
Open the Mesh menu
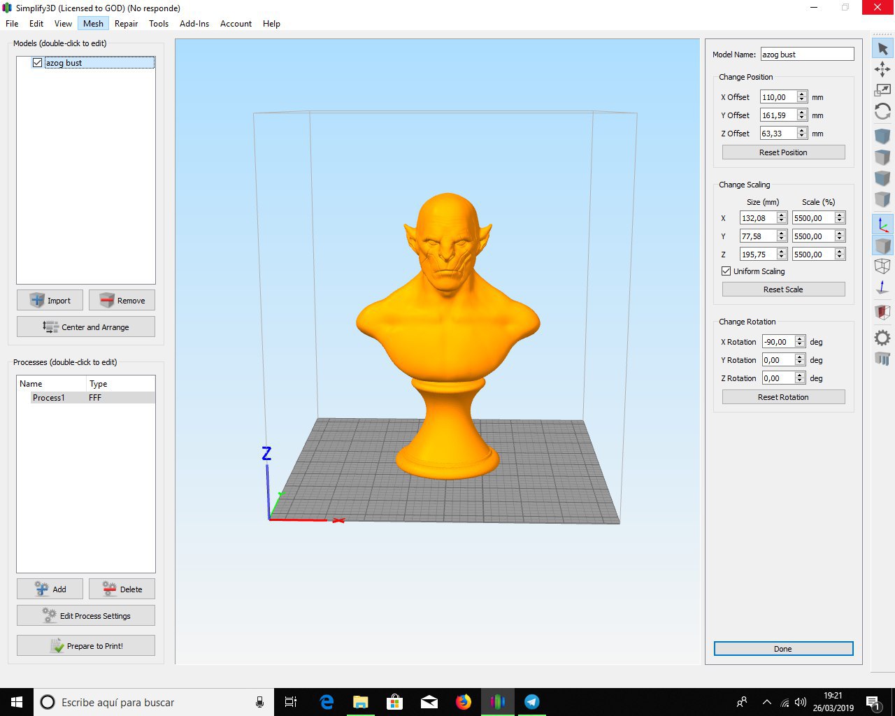[93, 24]
